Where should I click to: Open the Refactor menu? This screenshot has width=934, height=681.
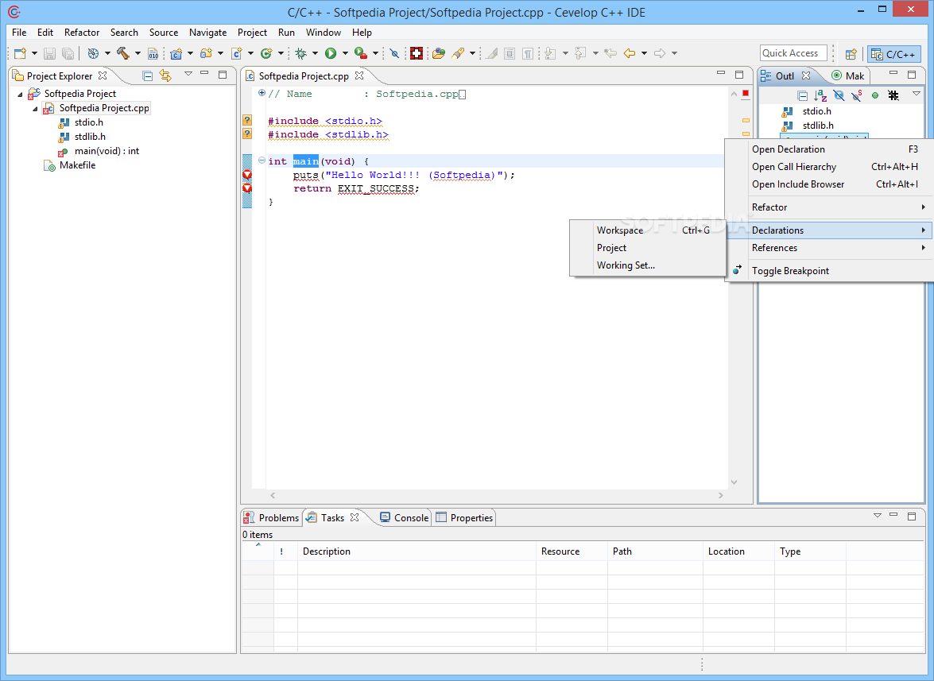tap(82, 32)
